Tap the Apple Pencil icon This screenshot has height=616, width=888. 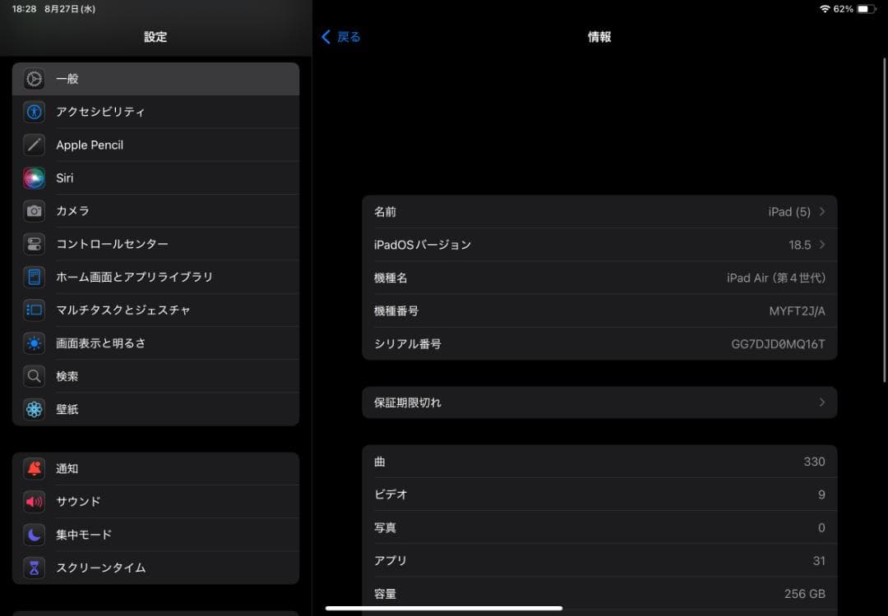coord(33,145)
